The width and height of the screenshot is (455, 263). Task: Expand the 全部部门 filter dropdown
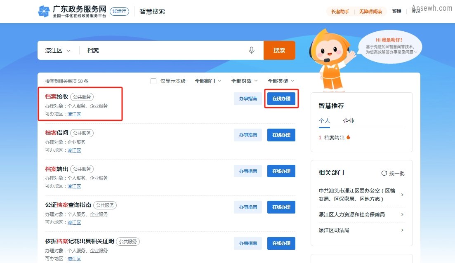pos(208,81)
